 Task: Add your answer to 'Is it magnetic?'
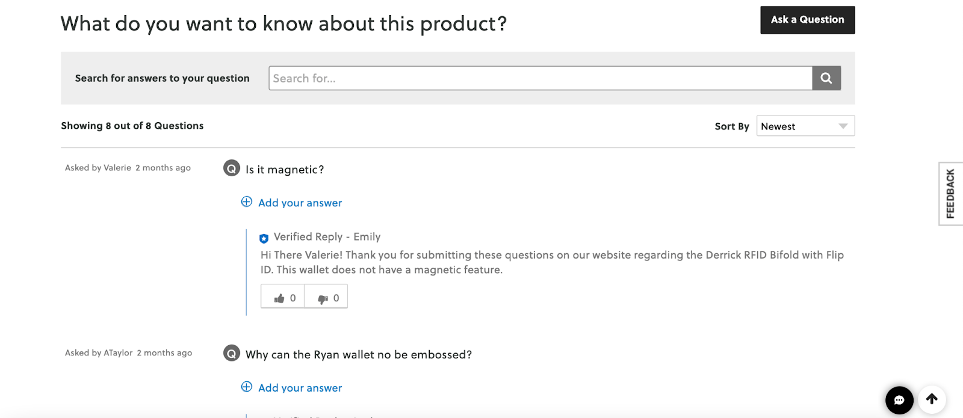pyautogui.click(x=300, y=203)
